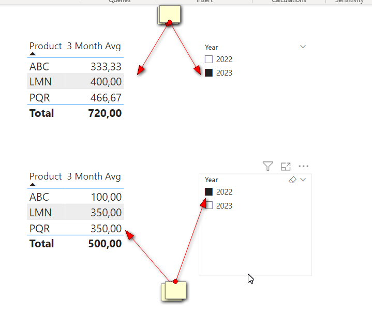Sort upper table by Product header
The height and width of the screenshot is (312, 372).
tap(46, 46)
